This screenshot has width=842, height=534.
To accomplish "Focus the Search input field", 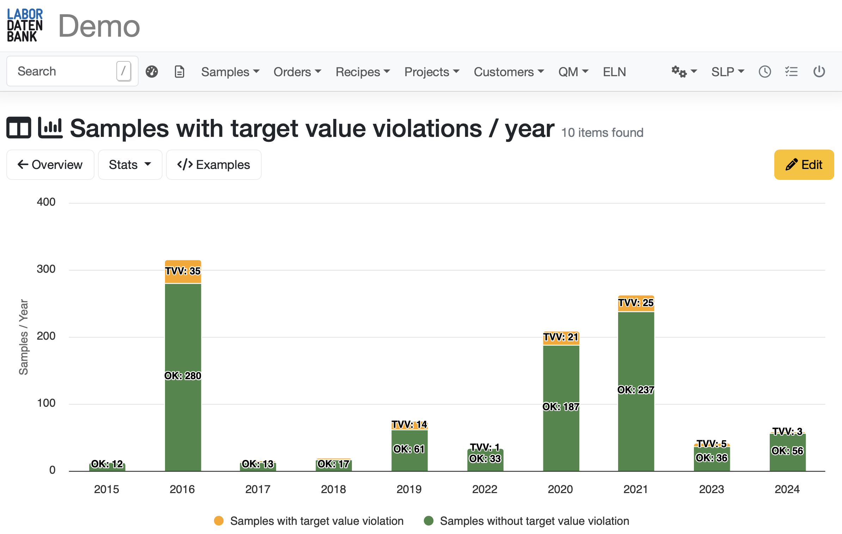I will pyautogui.click(x=63, y=71).
